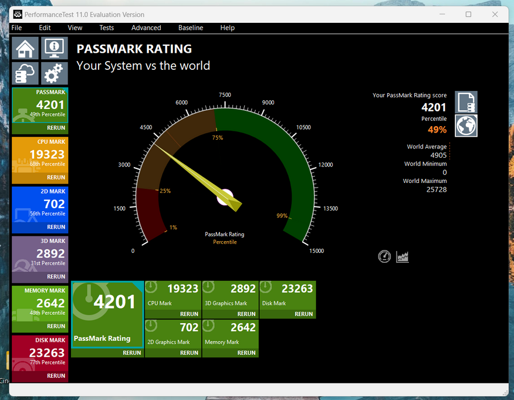Click RERUN under the PassMark Rating bottom tile

pos(132,353)
